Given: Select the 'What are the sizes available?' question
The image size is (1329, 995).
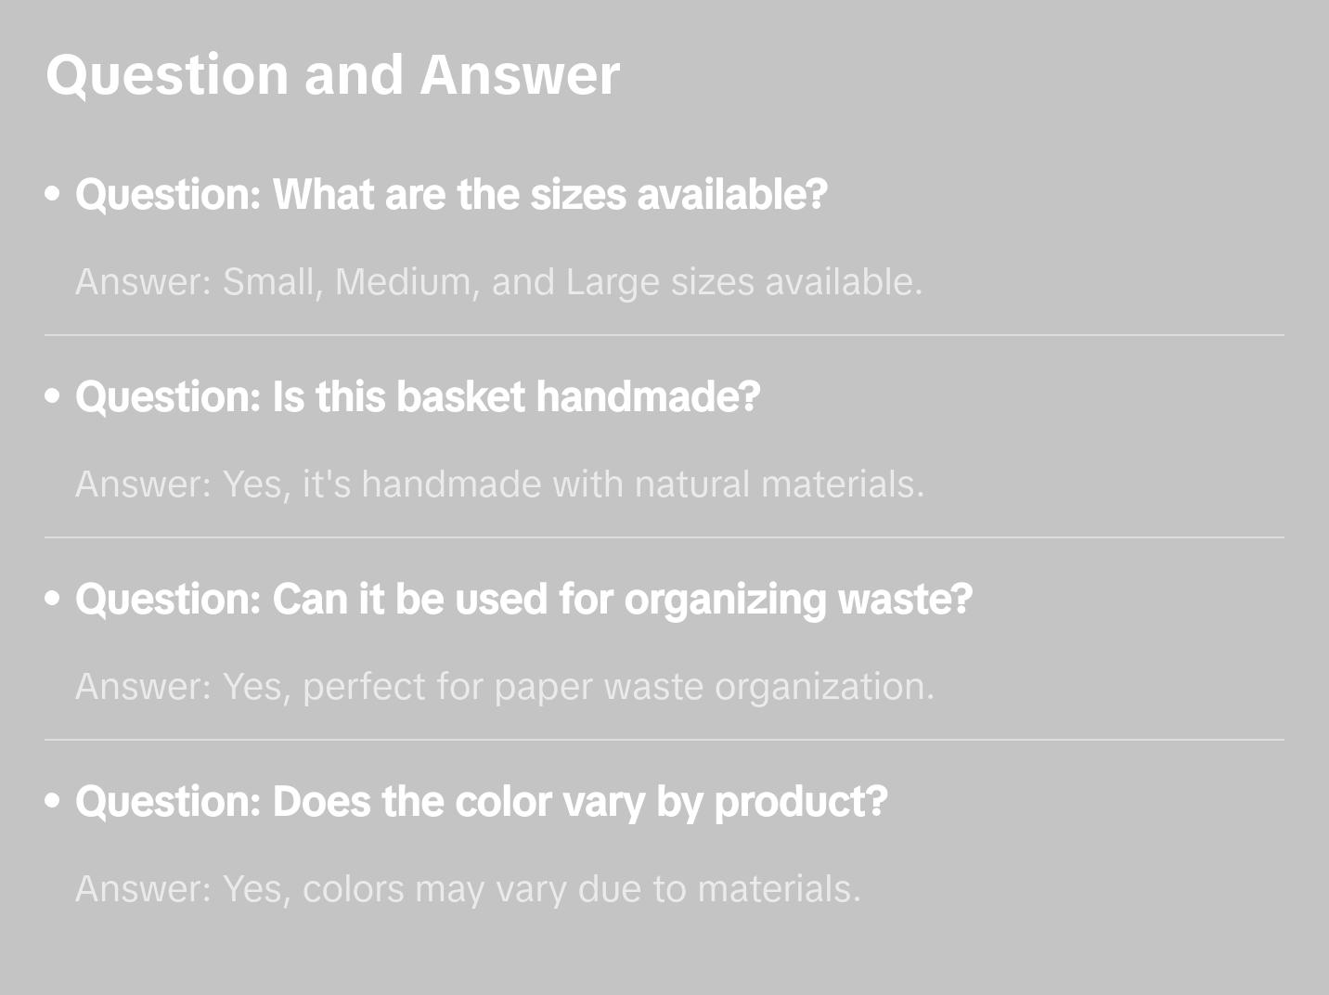Looking at the screenshot, I should pyautogui.click(x=451, y=195).
